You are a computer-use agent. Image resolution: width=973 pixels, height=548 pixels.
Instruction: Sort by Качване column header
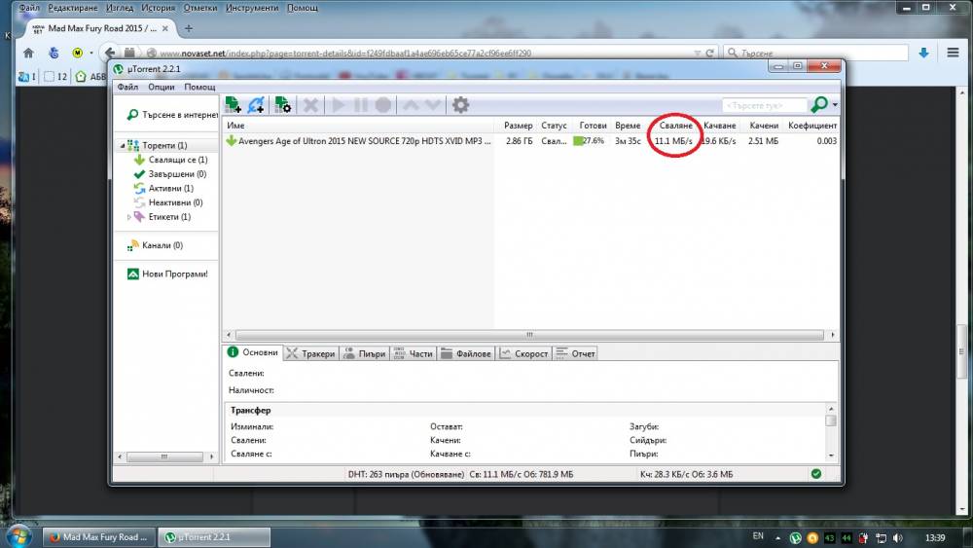[719, 126]
